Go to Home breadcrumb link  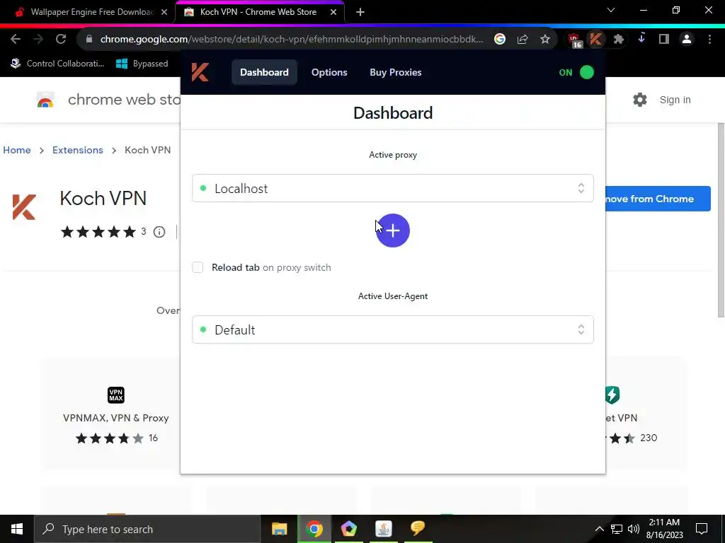tap(17, 150)
